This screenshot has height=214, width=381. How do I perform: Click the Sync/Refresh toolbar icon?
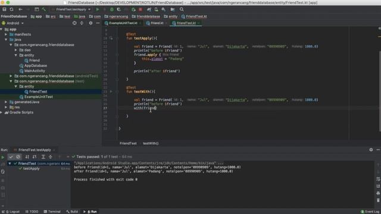tap(11, 10)
